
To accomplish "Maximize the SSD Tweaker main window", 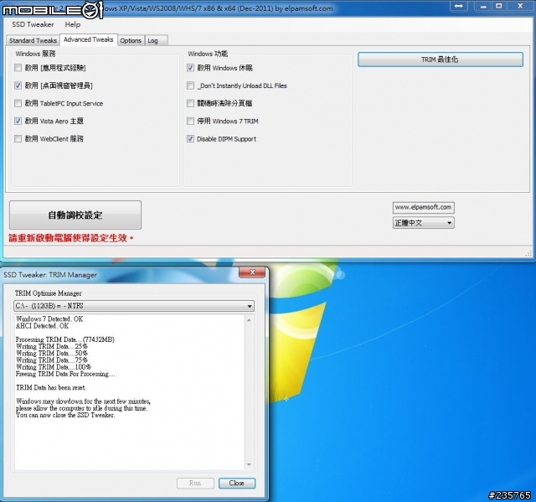I will tap(499, 7).
